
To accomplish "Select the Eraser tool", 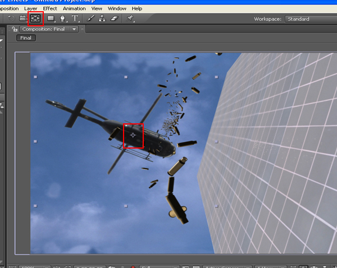I will (x=115, y=19).
